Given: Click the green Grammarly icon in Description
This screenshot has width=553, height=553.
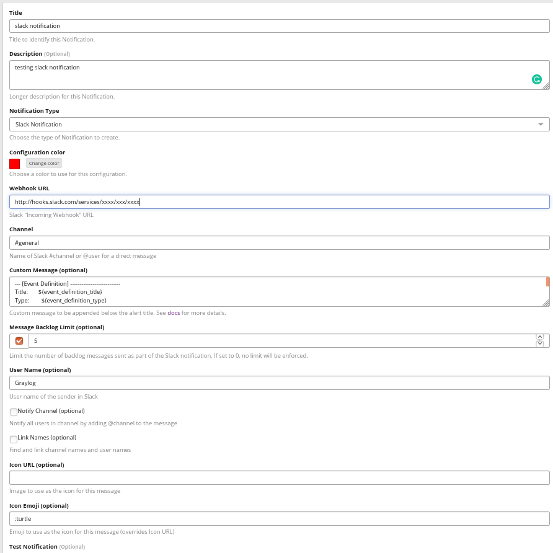Looking at the screenshot, I should [537, 79].
